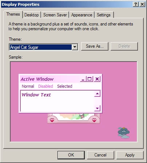Click the left pink heart in preview
The image size is (147, 163).
[x=52, y=120]
